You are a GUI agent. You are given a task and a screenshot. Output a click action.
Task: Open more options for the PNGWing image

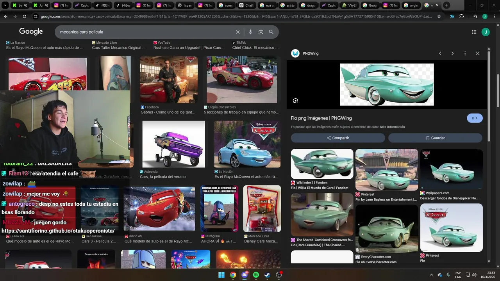(465, 53)
